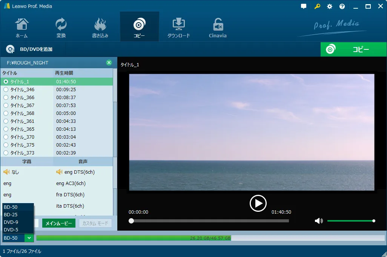Mute audio with the speaker icon
Viewport: 387px width, 257px height.
pos(319,221)
